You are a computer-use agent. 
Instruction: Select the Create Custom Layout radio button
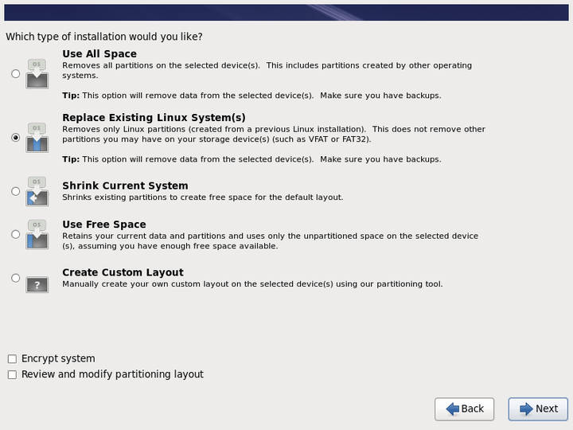click(x=15, y=278)
